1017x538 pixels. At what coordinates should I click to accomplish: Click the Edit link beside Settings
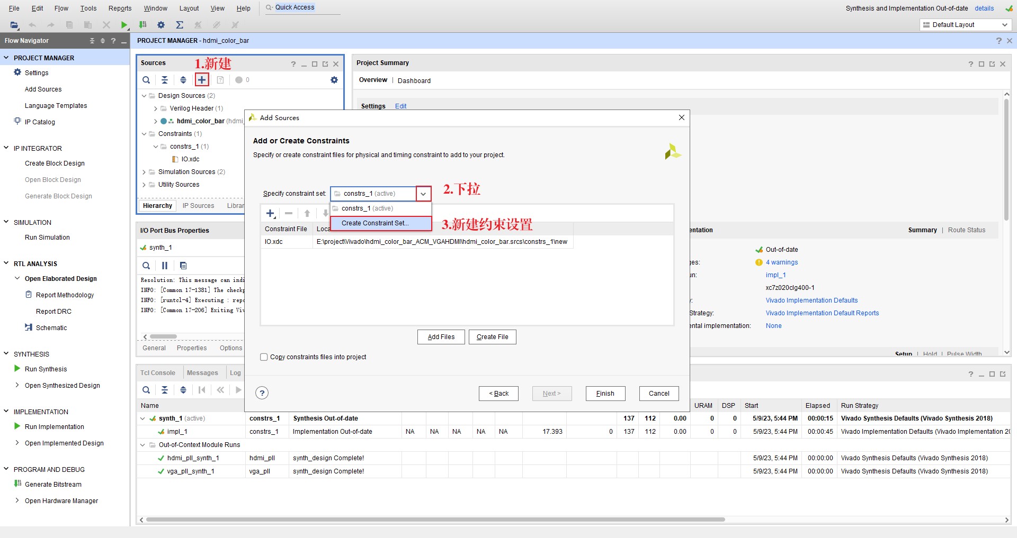401,106
